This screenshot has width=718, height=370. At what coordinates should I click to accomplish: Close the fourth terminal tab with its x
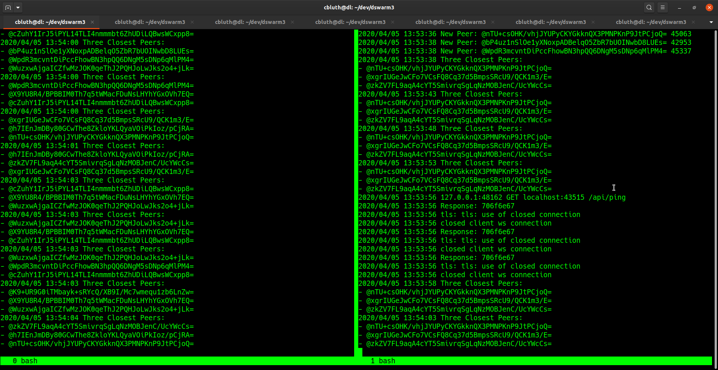pyautogui.click(x=393, y=22)
